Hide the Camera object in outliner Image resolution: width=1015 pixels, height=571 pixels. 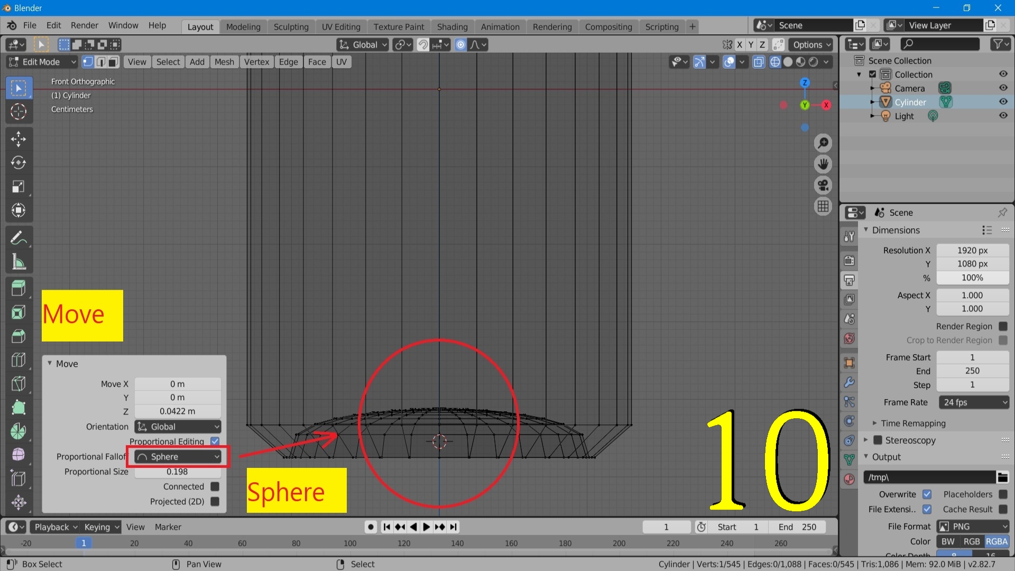(x=1003, y=88)
